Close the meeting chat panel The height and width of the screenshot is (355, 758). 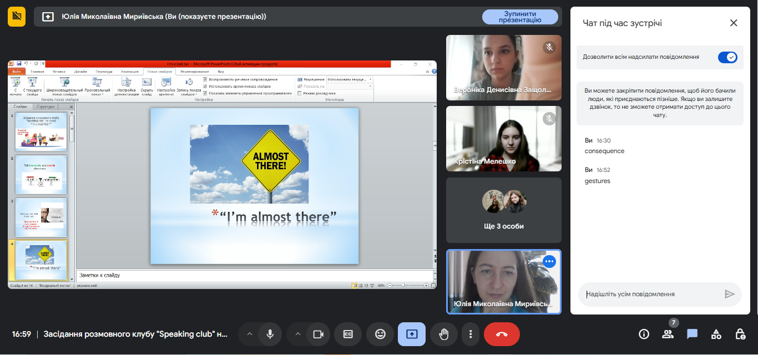pos(734,23)
